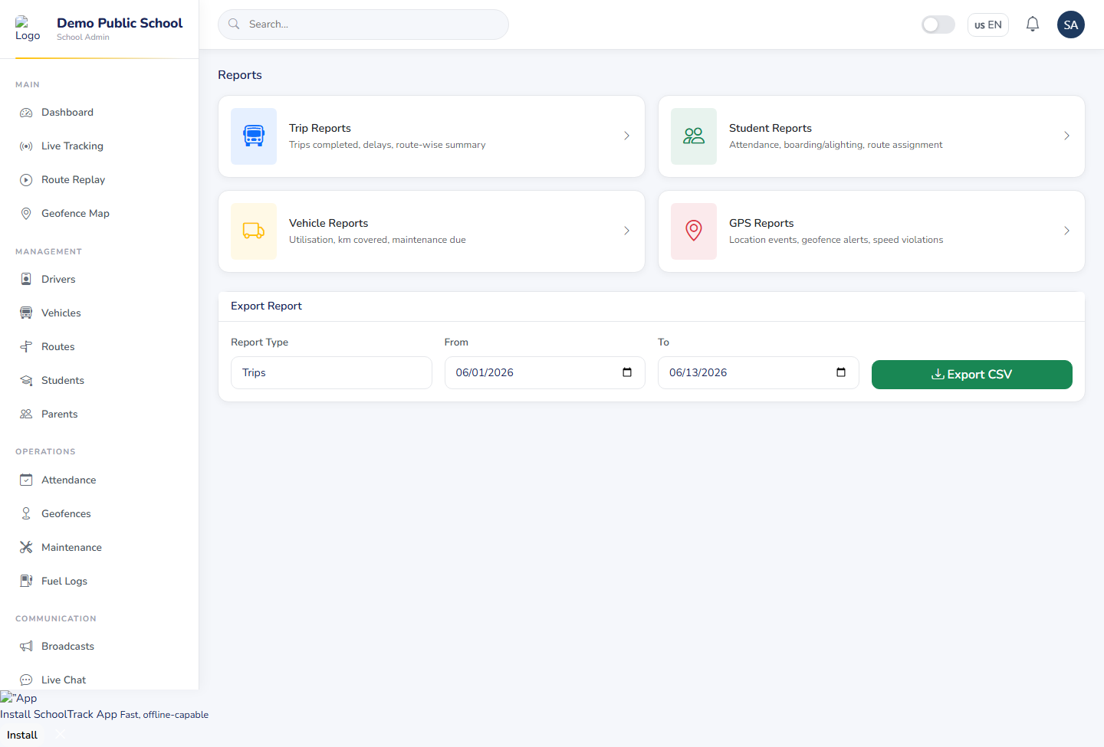The width and height of the screenshot is (1104, 747).
Task: Go to Dashboard in the sidebar
Action: (x=99, y=113)
